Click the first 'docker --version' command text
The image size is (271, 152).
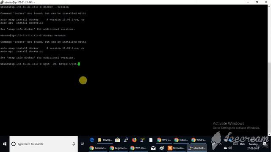tap(56, 7)
